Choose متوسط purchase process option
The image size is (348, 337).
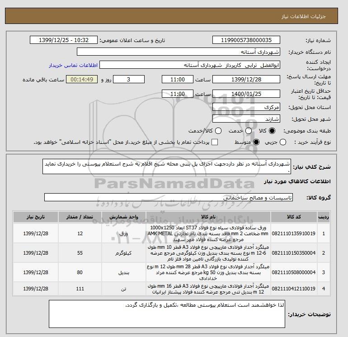256,142
